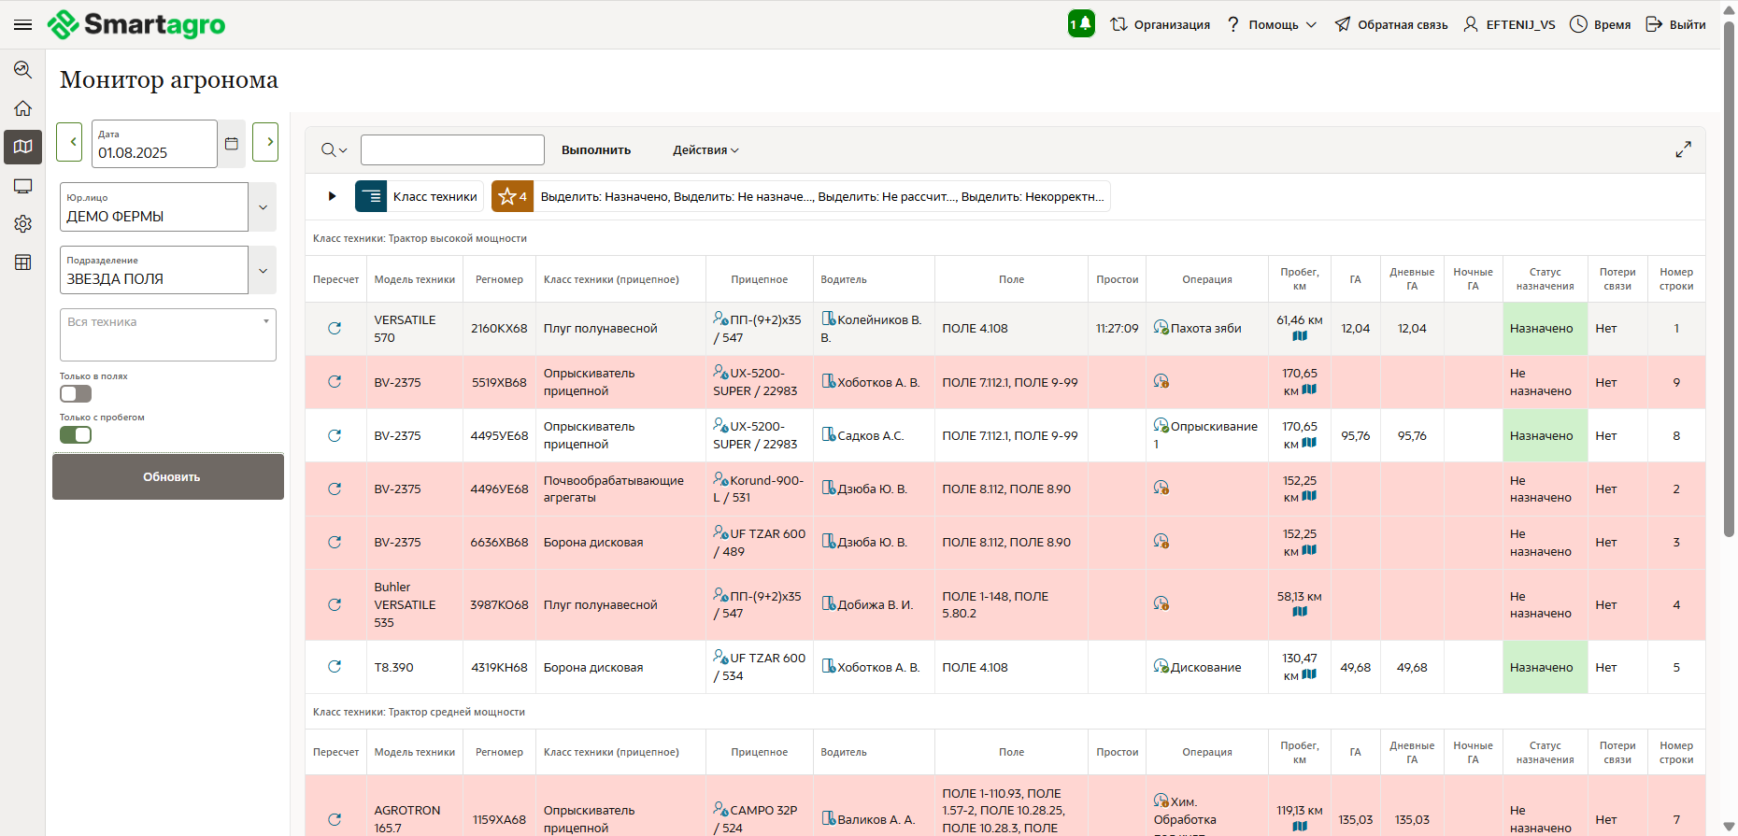Open the 'Помощь' menu

(1272, 24)
